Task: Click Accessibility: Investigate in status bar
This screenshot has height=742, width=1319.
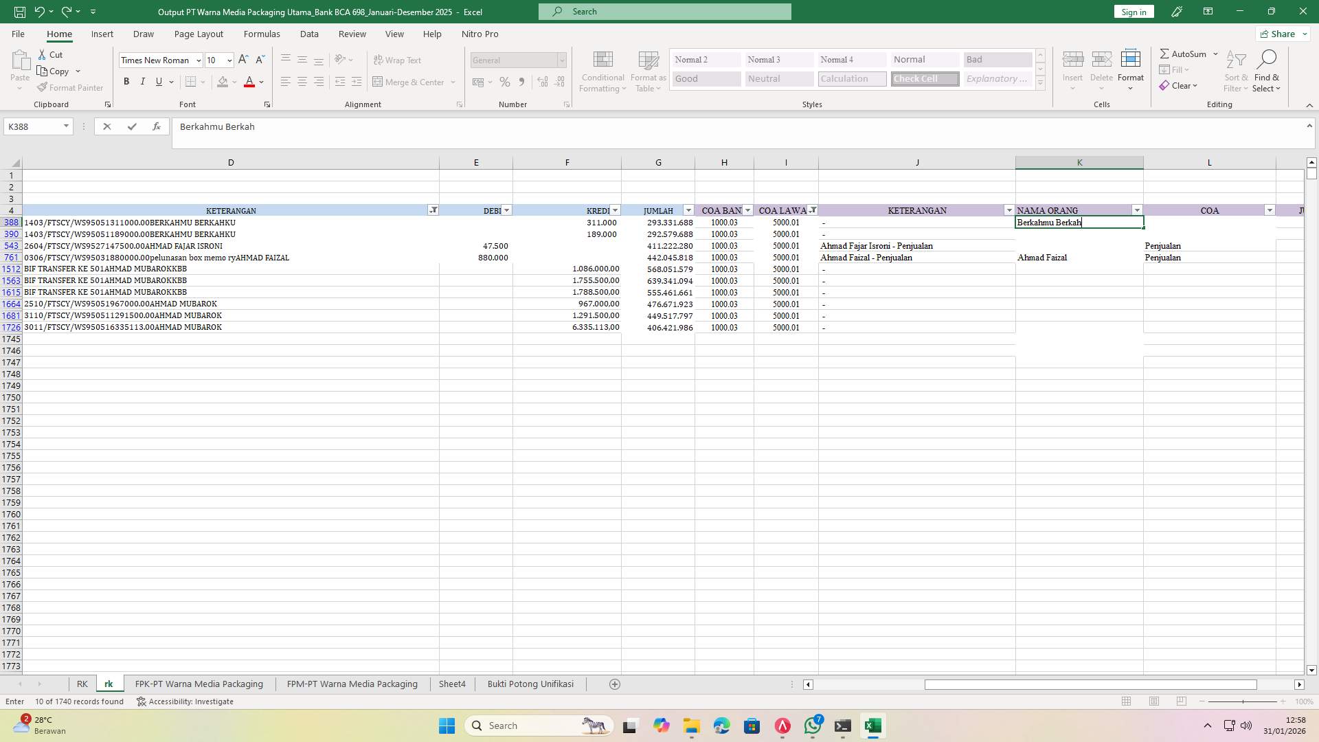Action: (x=185, y=701)
